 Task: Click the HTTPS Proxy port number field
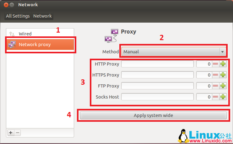tap(204, 75)
